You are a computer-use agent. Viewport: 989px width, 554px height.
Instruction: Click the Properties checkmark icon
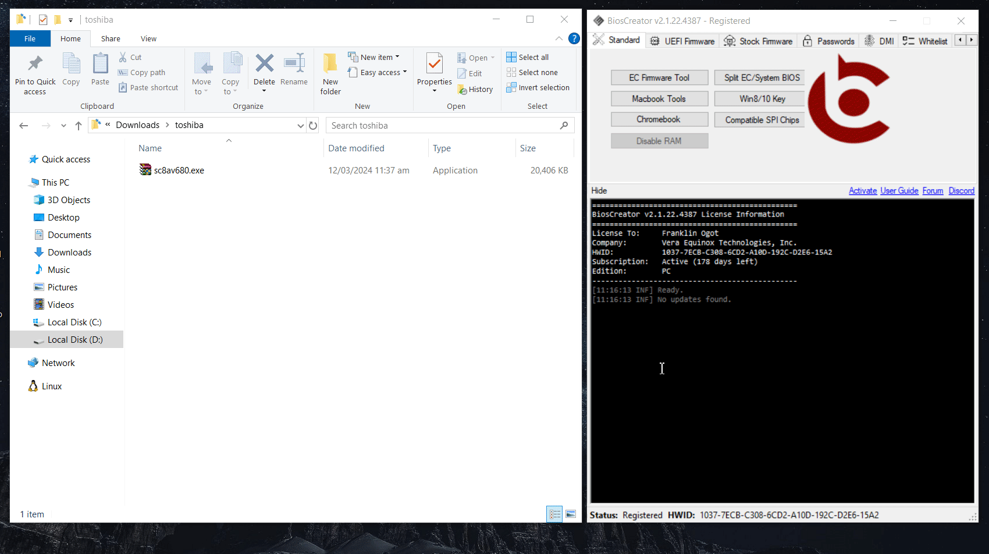point(434,63)
